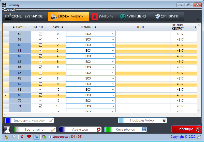
Task: Click the red heart status bar icon
Action: pos(29,137)
